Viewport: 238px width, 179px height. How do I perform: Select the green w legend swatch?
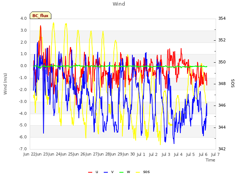pyautogui.click(x=122, y=172)
